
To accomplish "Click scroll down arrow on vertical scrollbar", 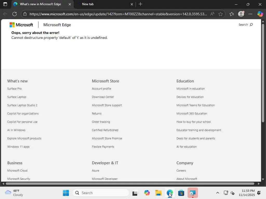I will pos(263,179).
